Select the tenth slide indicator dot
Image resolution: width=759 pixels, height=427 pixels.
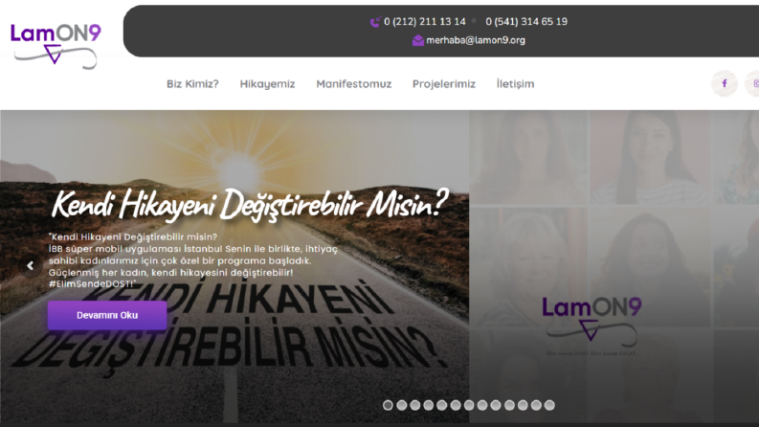tap(509, 405)
